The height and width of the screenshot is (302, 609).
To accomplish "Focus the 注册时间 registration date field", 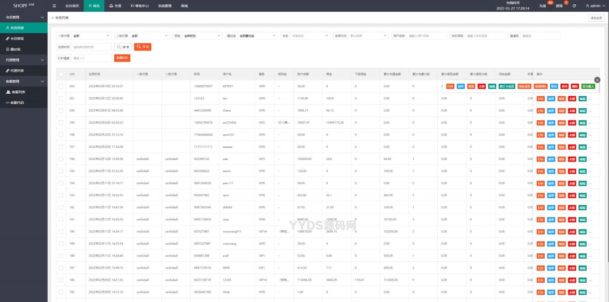I will click(x=91, y=47).
